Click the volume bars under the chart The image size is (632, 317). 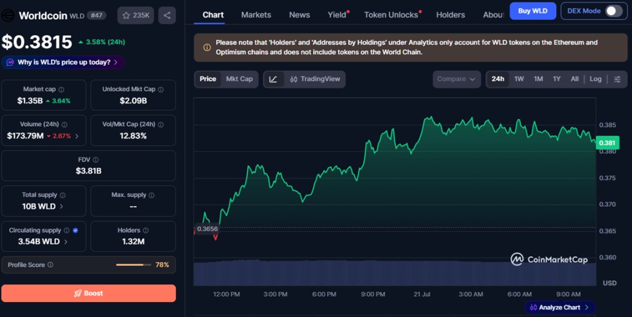(395, 273)
